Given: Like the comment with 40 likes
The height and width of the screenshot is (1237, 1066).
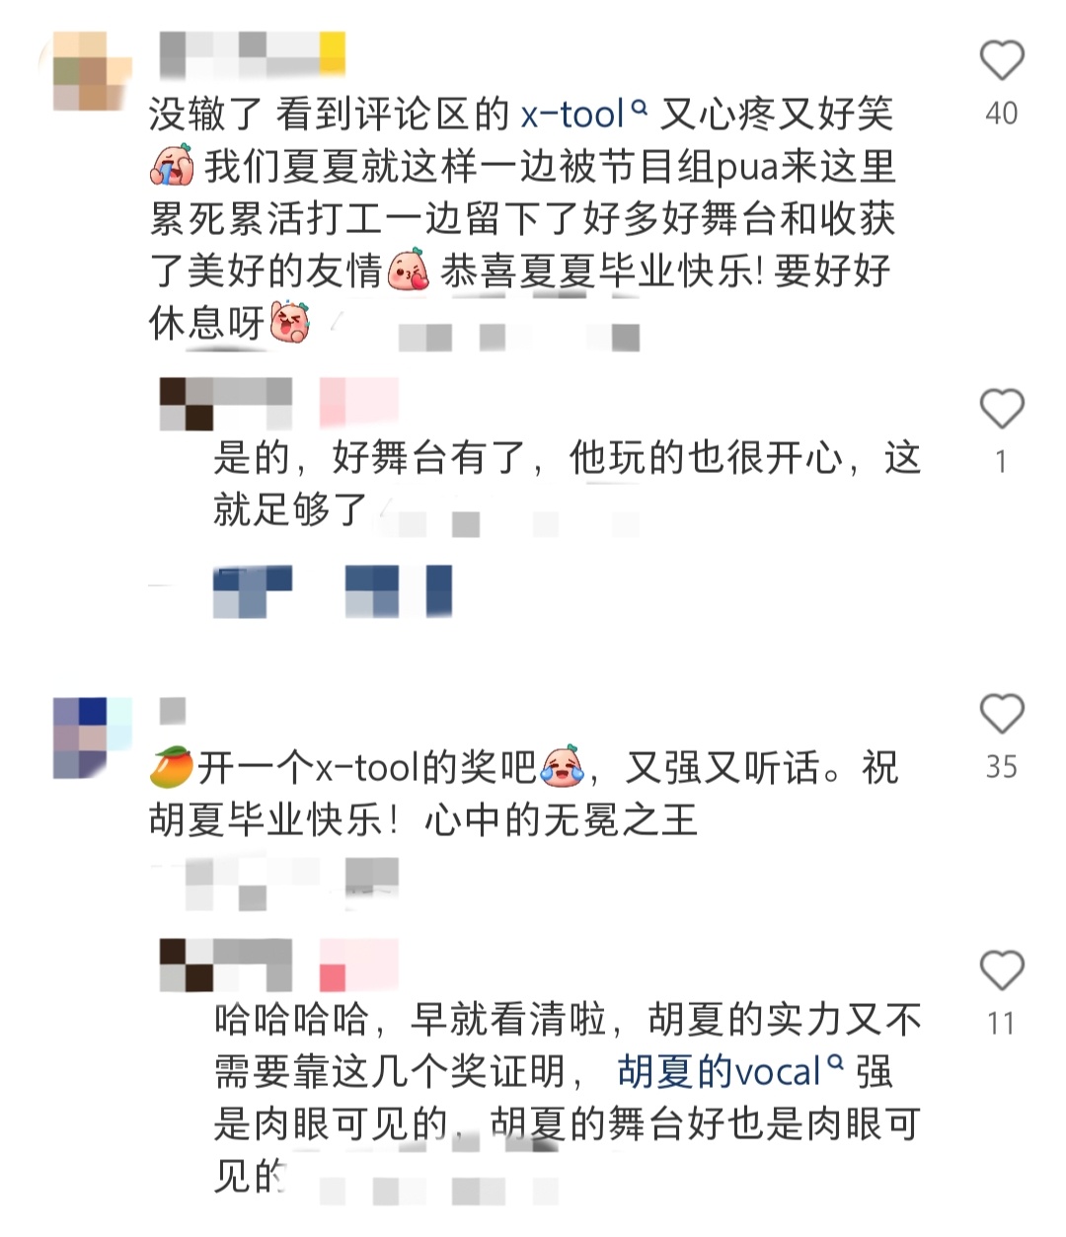Looking at the screenshot, I should pyautogui.click(x=1001, y=60).
